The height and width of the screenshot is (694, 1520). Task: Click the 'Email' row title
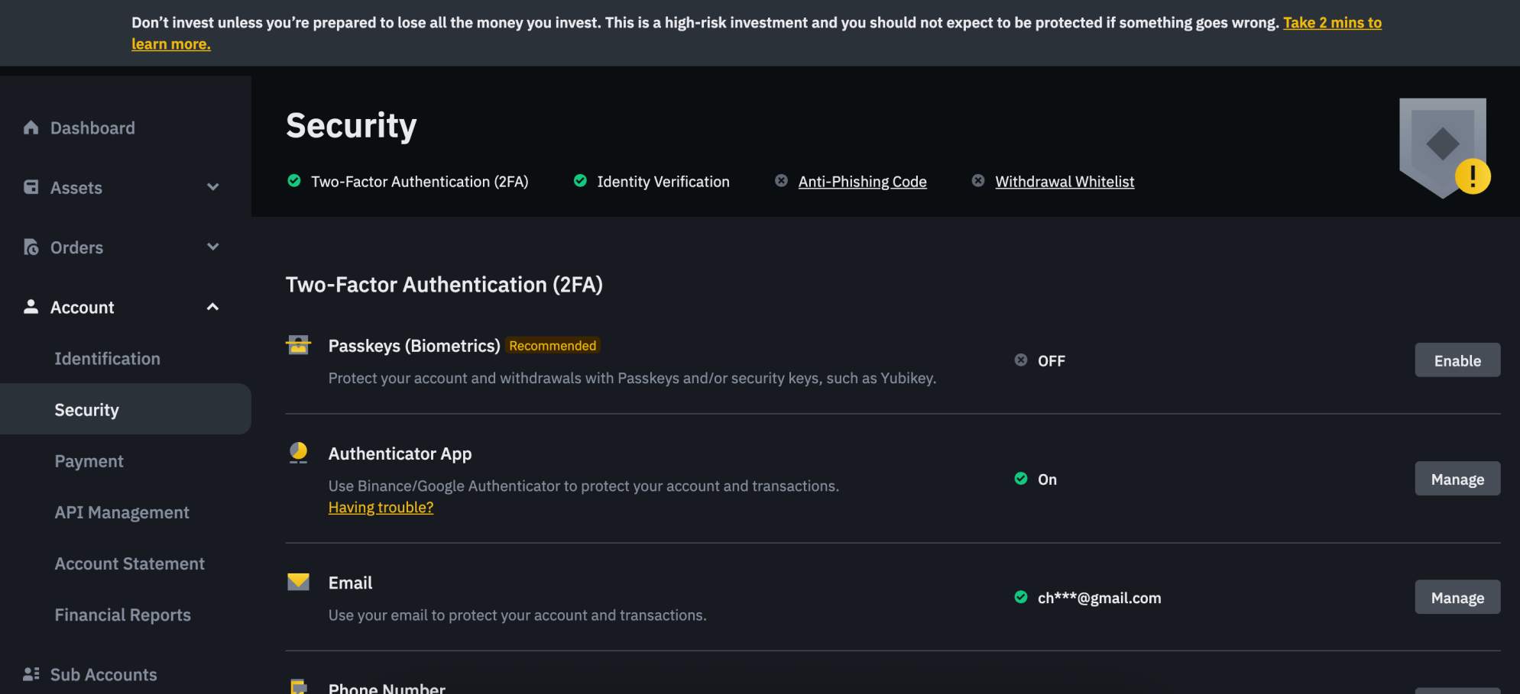click(350, 583)
